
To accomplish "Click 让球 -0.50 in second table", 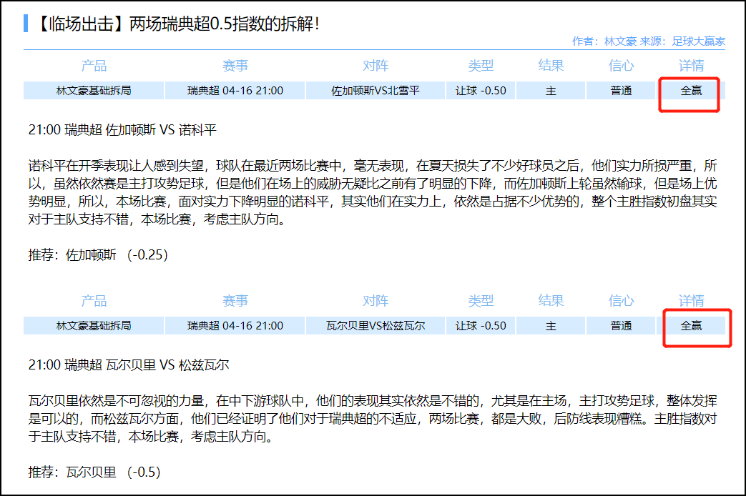I will coord(481,326).
